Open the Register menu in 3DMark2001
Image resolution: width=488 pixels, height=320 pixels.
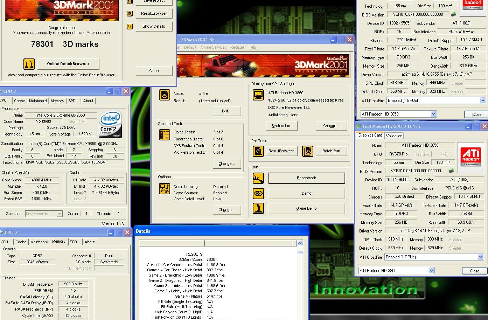(x=237, y=47)
